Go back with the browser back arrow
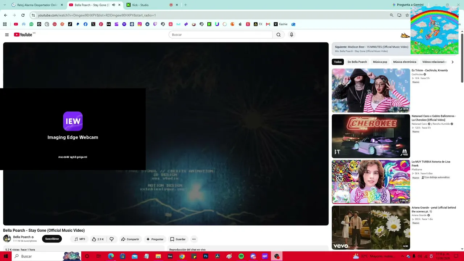This screenshot has width=464, height=261. pyautogui.click(x=5, y=15)
